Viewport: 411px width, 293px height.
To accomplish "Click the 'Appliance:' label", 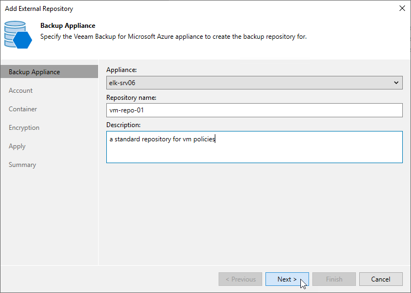I will point(122,70).
